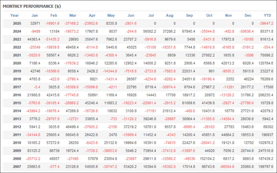Click 2016 YTD value 206235.4

pos(266,95)
